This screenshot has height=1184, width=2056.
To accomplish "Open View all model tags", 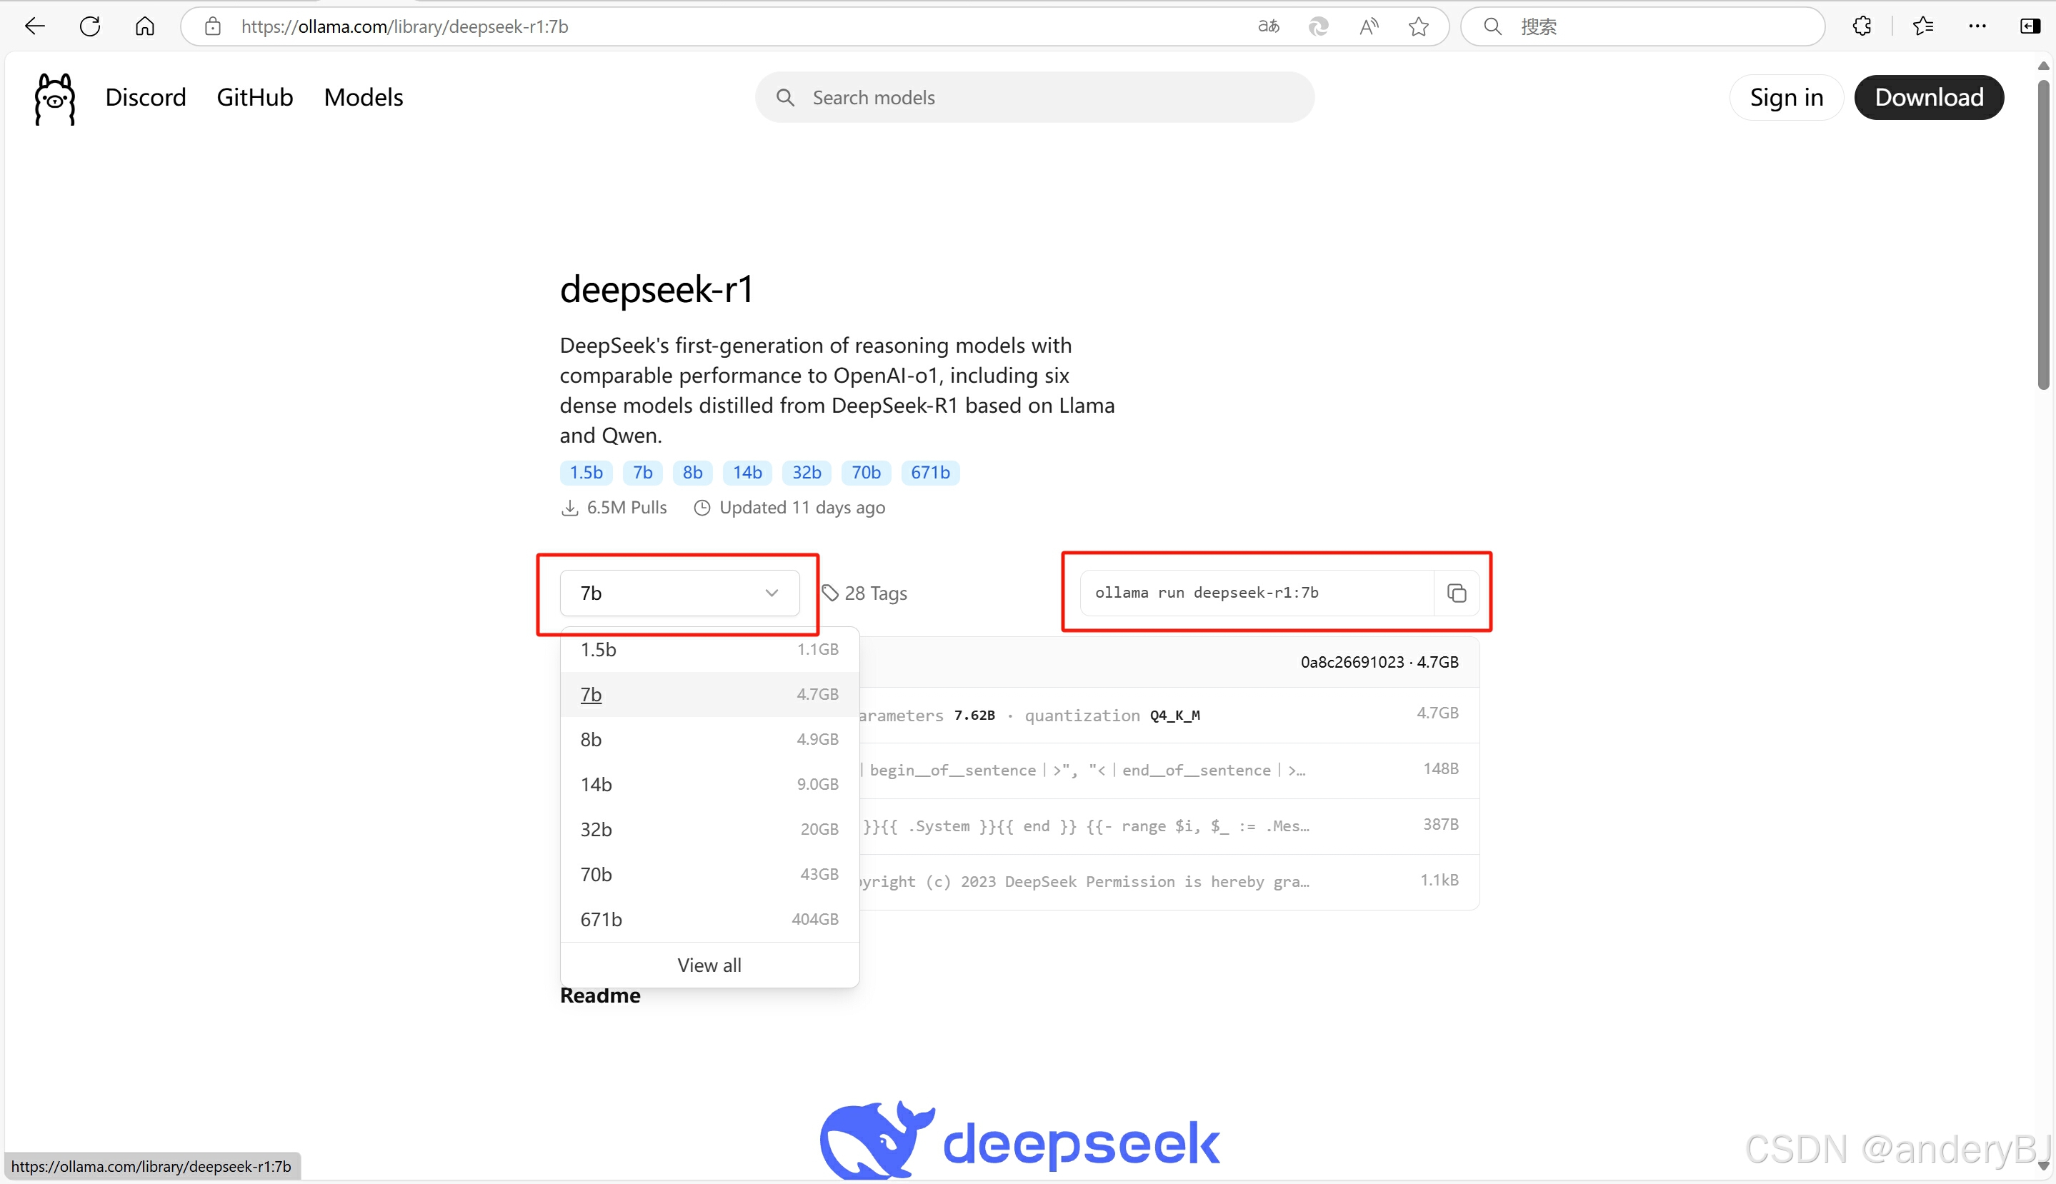I will pyautogui.click(x=709, y=965).
